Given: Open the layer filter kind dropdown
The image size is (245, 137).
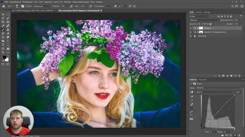Looking at the screenshot, I should 199,16.
